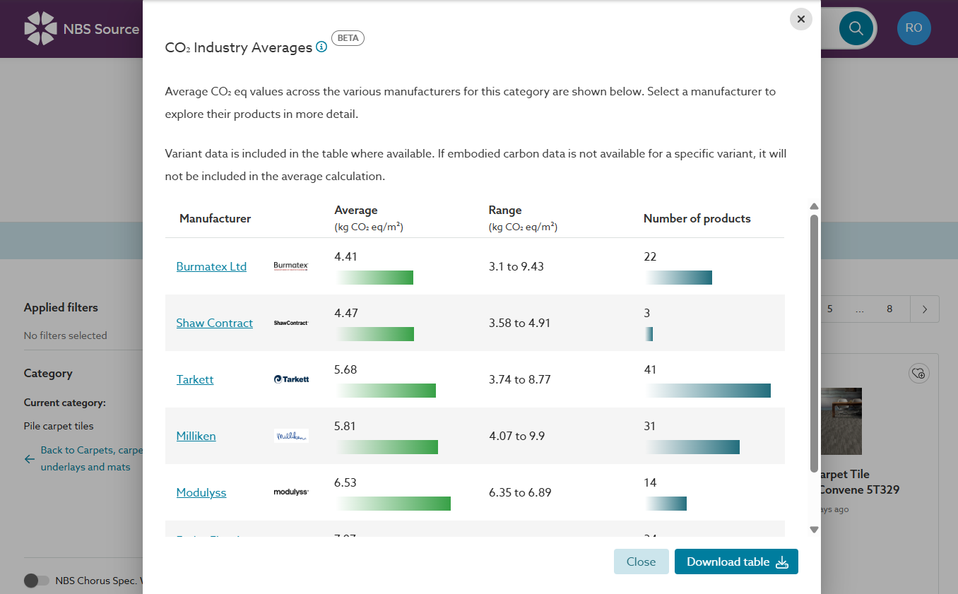Go to results page 8
The width and height of the screenshot is (958, 594).
[889, 309]
